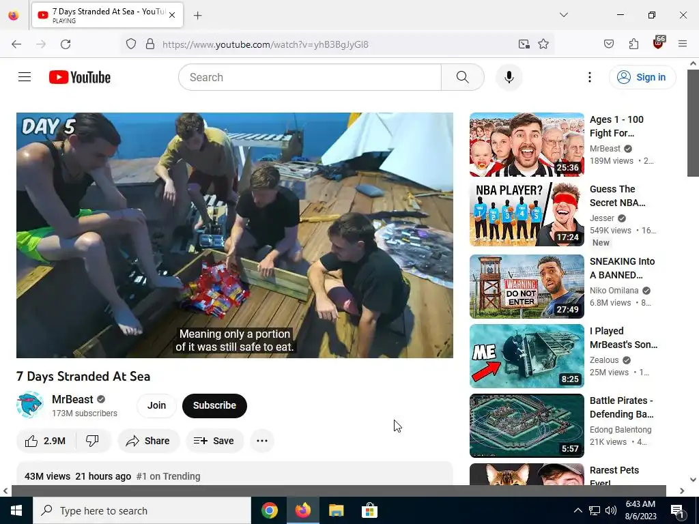Open the Zealous channel name
The width and height of the screenshot is (699, 524).
click(604, 360)
